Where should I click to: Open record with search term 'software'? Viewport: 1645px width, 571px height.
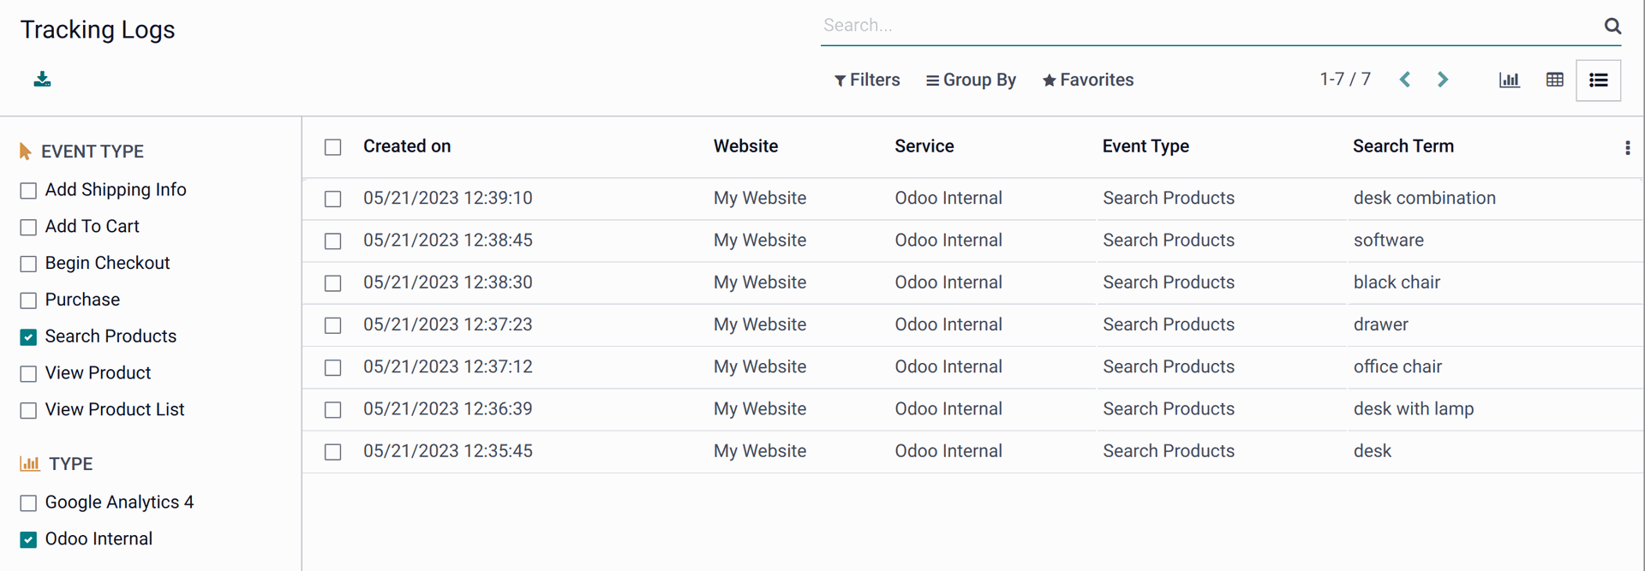[1389, 241]
